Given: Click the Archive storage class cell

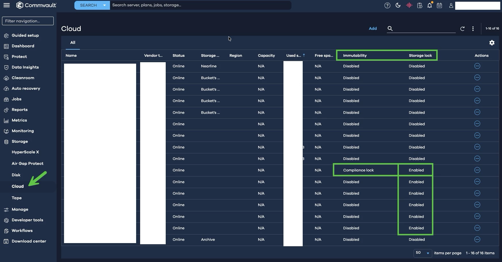Looking at the screenshot, I should point(208,240).
